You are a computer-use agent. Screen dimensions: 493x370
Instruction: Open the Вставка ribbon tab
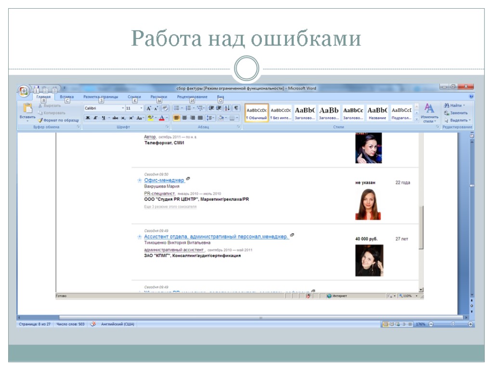click(66, 97)
